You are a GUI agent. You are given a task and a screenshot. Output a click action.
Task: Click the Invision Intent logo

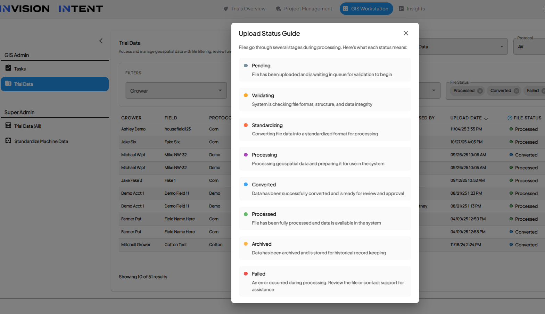(x=51, y=9)
